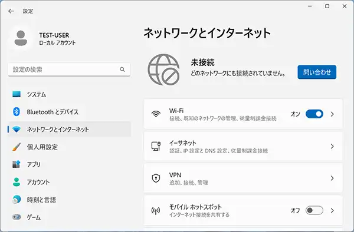Minimize the Settings window

click(310, 6)
